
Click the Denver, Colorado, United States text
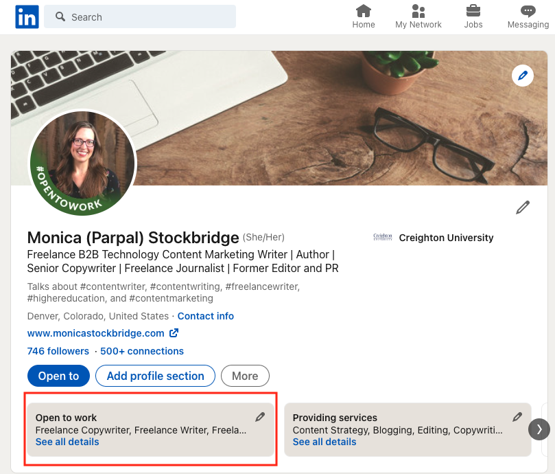point(98,316)
